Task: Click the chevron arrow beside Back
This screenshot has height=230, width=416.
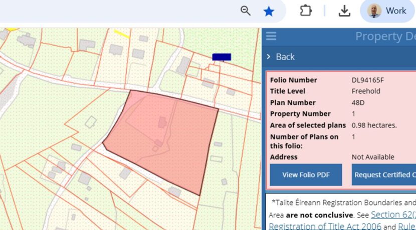Action: tap(269, 56)
